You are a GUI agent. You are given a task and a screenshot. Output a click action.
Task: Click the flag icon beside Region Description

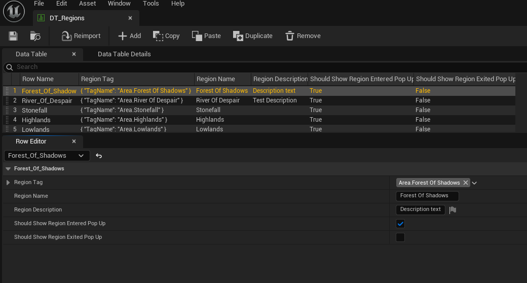(453, 210)
